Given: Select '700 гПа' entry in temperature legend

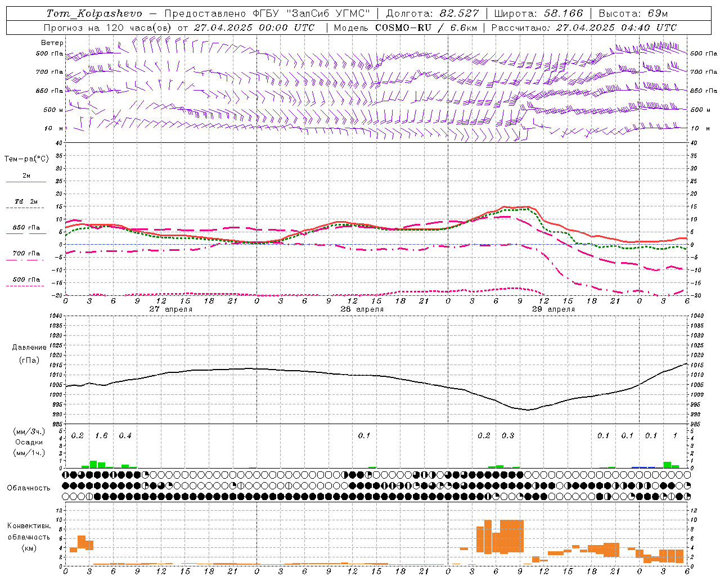Looking at the screenshot, I should pyautogui.click(x=26, y=254).
